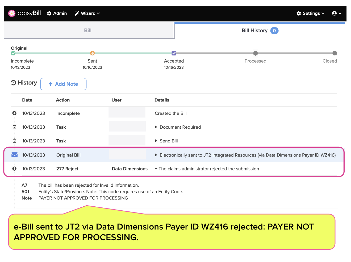351x262 pixels.
Task: Click the plus icon on Incomplete row
Action: pyautogui.click(x=14, y=113)
